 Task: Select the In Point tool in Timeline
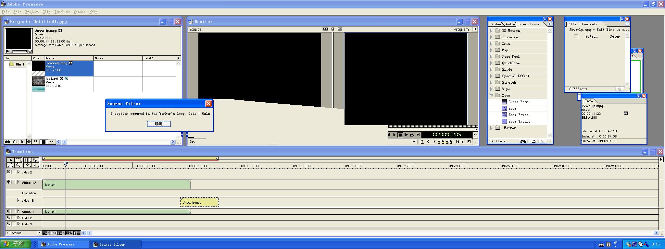point(35,165)
